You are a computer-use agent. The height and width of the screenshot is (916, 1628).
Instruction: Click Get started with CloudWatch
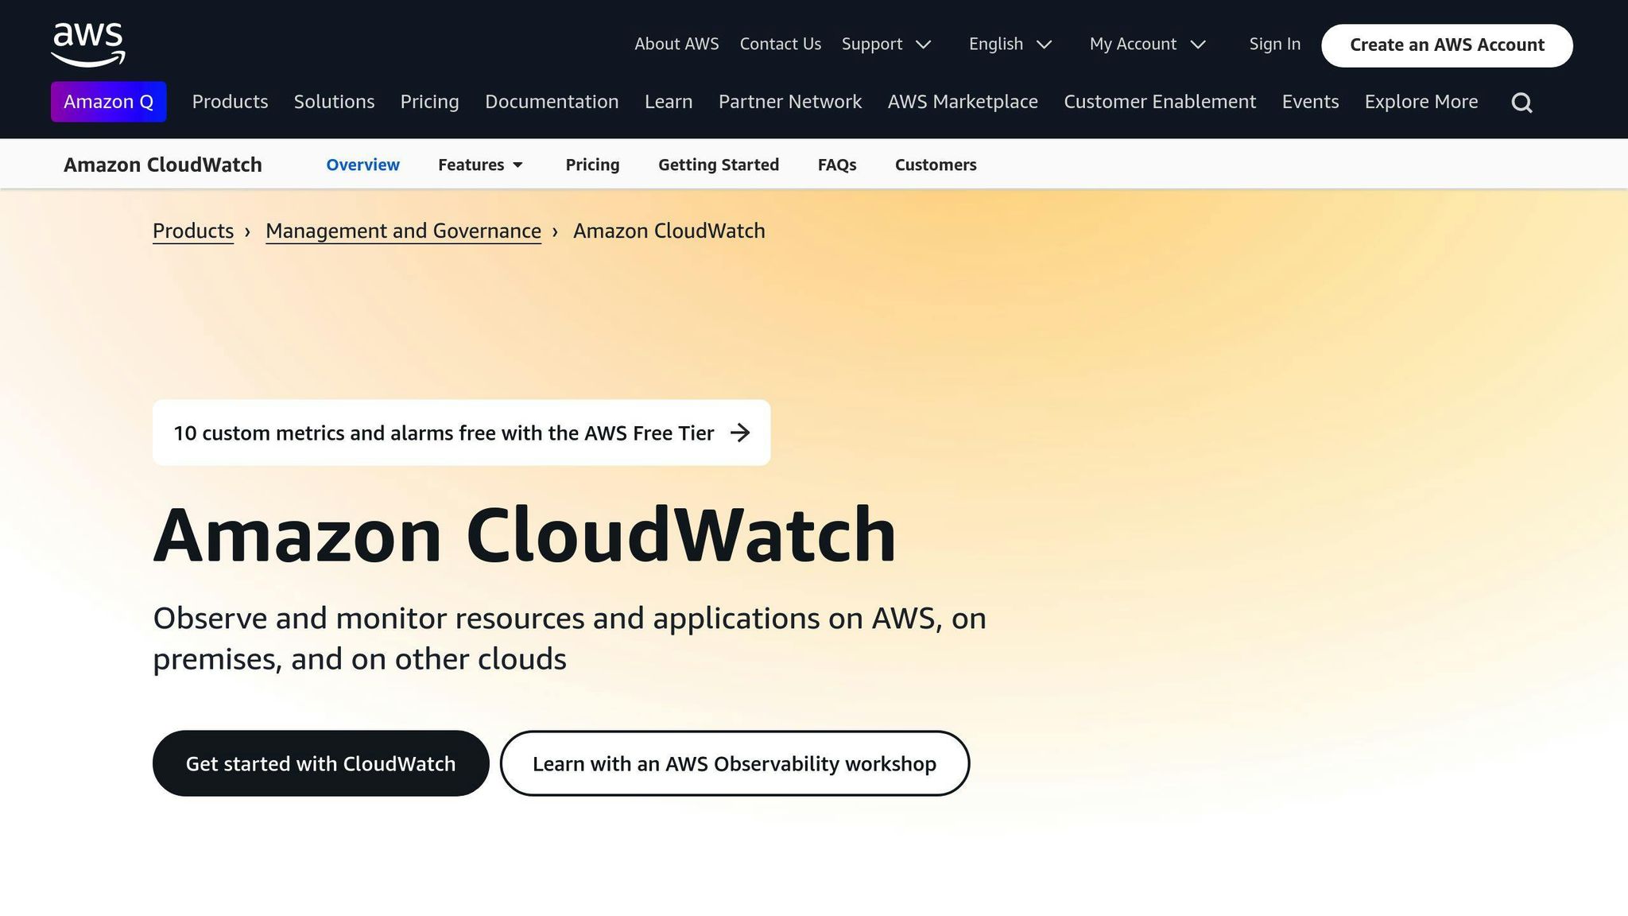pos(320,763)
